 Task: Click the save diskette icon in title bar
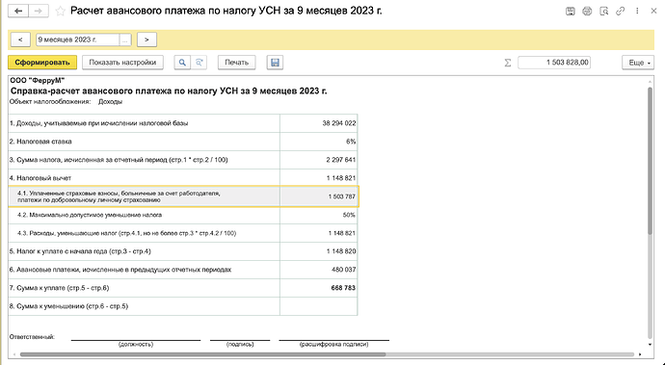570,12
